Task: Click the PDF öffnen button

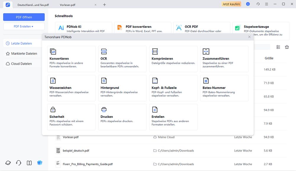Action: pyautogui.click(x=24, y=17)
